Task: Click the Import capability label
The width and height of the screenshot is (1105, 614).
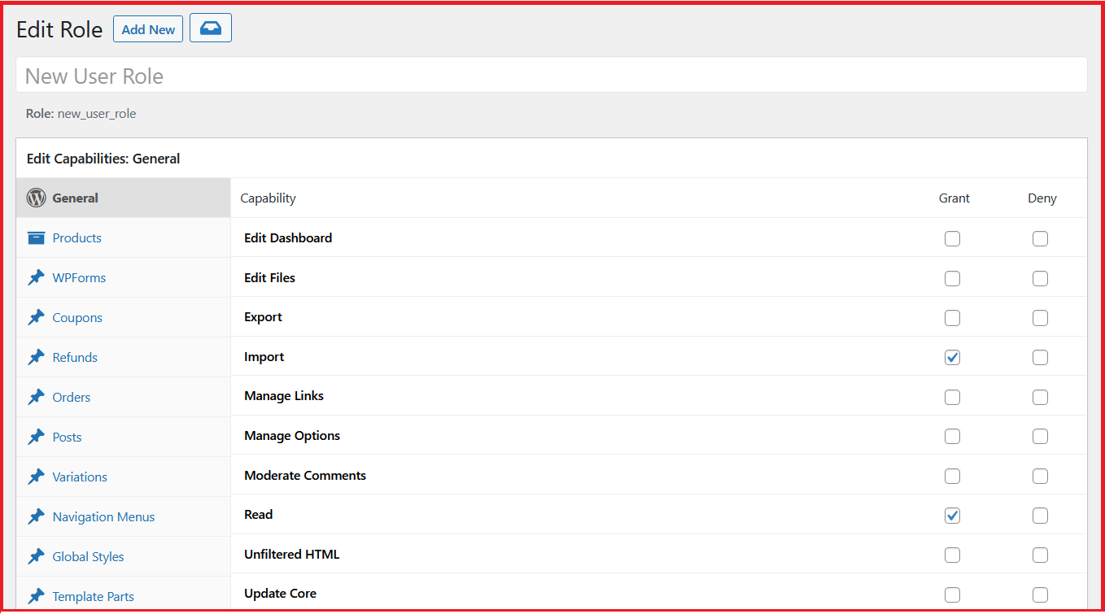Action: [x=264, y=357]
